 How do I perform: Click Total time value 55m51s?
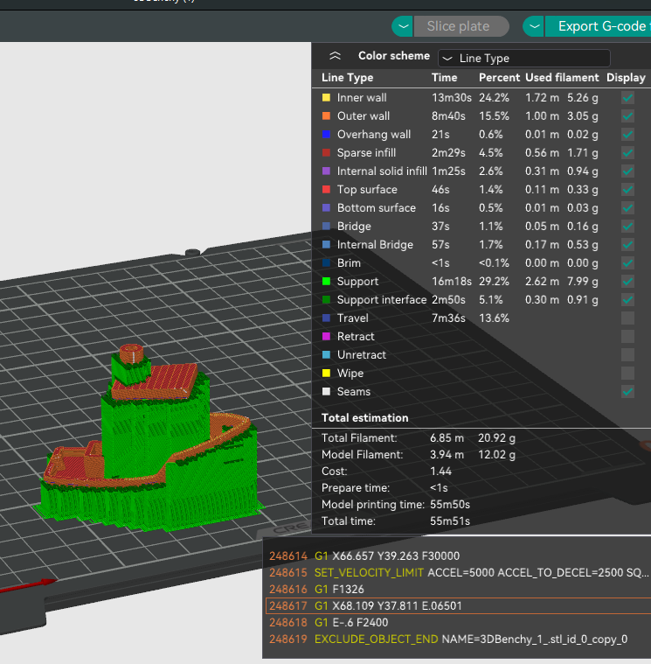450,521
